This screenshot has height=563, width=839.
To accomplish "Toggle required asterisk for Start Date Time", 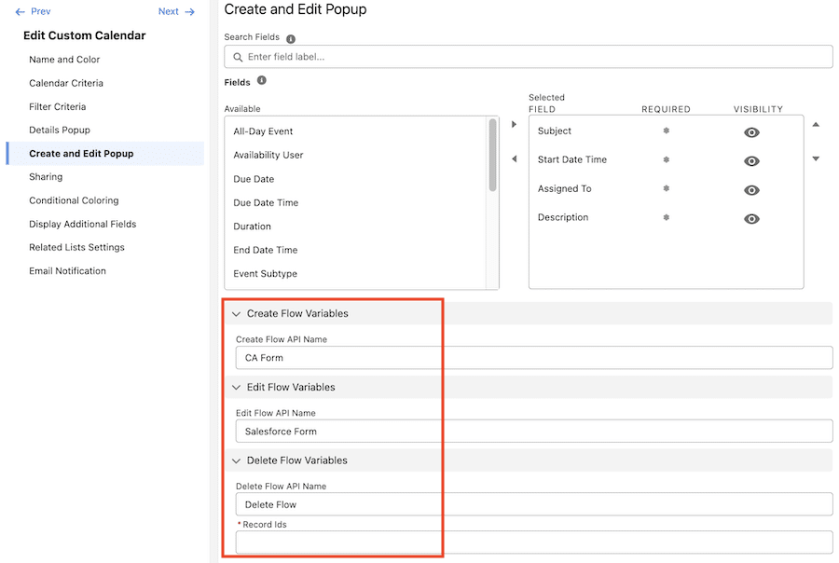I will click(667, 159).
